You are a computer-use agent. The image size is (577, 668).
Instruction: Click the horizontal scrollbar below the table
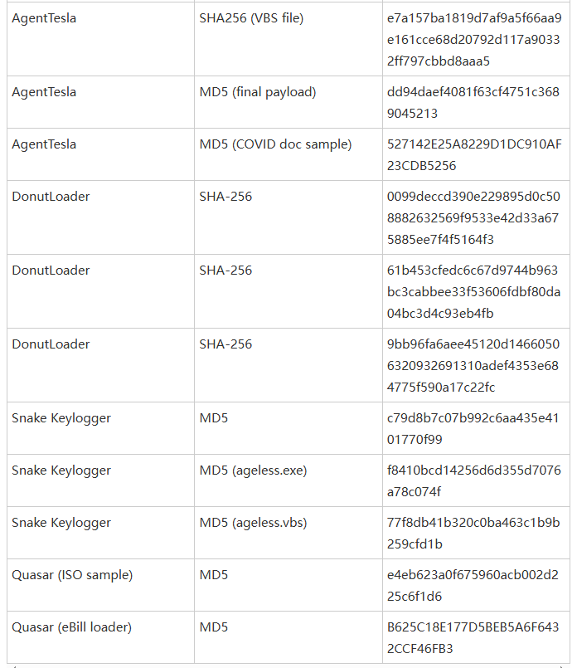(288, 666)
